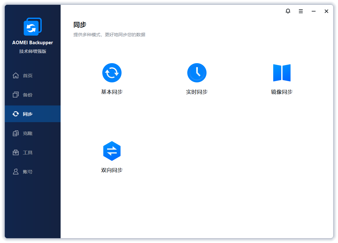The width and height of the screenshot is (338, 243).
Task: Click the 双向同步 text label
Action: pos(112,170)
